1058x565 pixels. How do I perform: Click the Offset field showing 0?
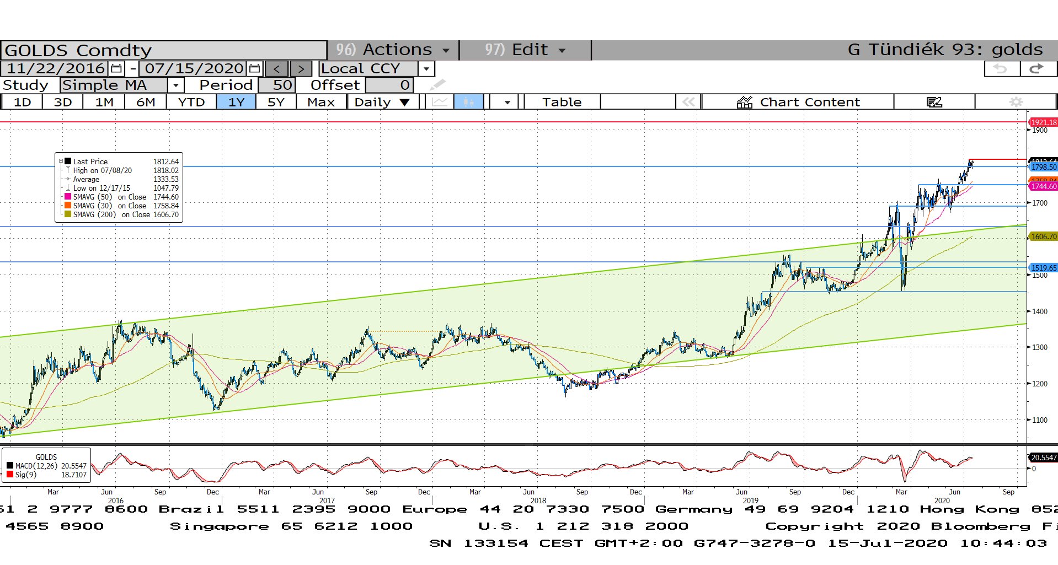coord(389,85)
